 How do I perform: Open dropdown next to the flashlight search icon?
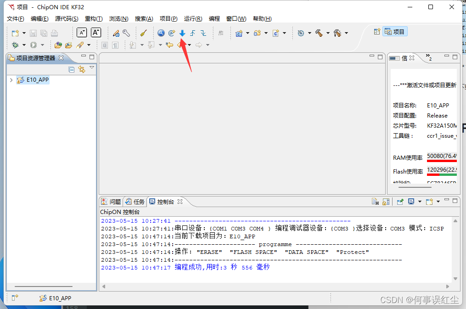[x=89, y=45]
